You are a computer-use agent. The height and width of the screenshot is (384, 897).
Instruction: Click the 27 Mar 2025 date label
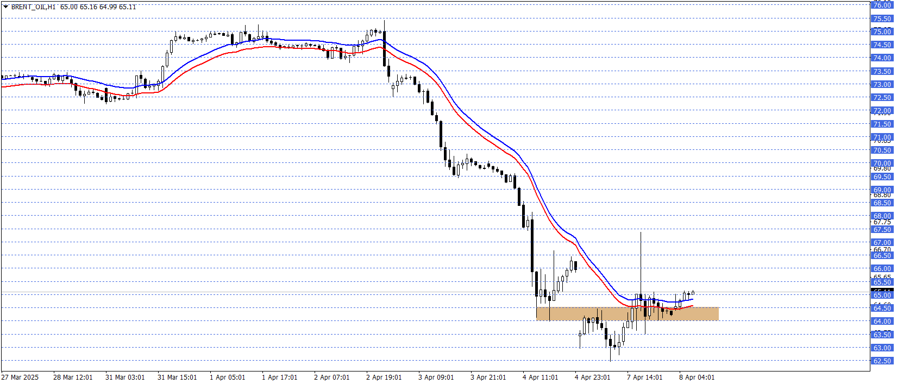[x=20, y=377]
